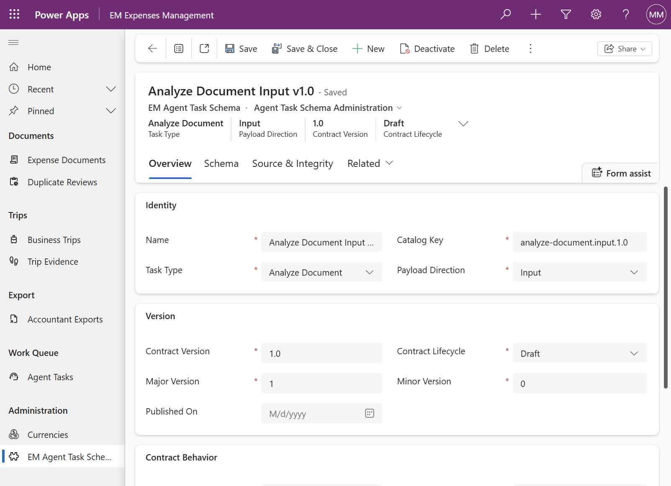This screenshot has width=671, height=486.
Task: Click the Contract Version field
Action: point(321,353)
